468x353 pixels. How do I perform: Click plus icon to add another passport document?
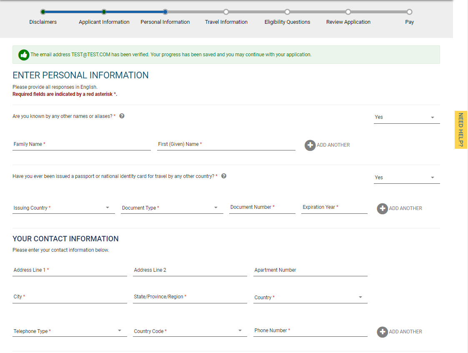382,208
